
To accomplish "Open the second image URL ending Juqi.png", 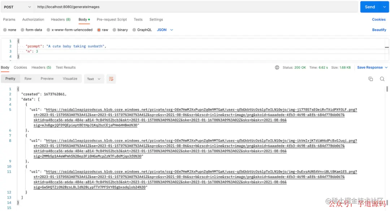I will [x=195, y=148].
